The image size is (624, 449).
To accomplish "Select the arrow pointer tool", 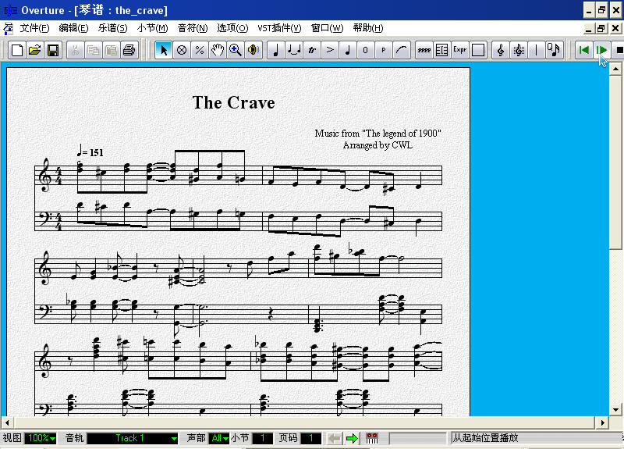I will [164, 50].
